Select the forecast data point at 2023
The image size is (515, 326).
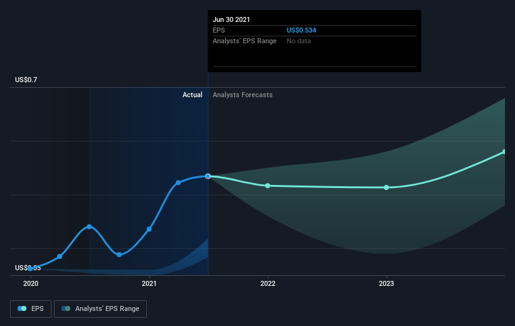386,187
